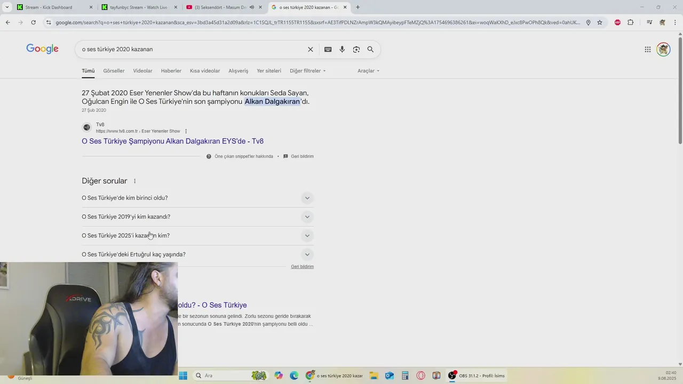Screen dimensions: 683x384
Task: Open Microsoft Edge from the taskbar
Action: pos(294,375)
